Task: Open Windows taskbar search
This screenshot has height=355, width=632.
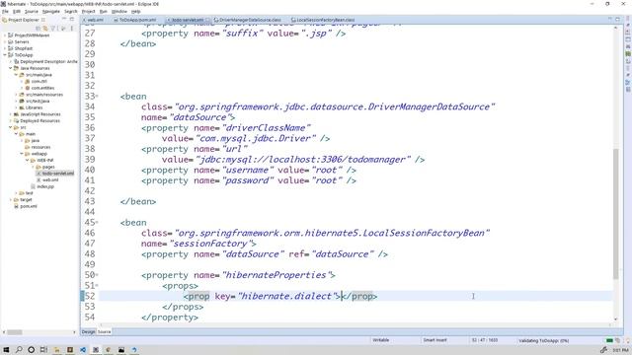Action: (x=19, y=350)
